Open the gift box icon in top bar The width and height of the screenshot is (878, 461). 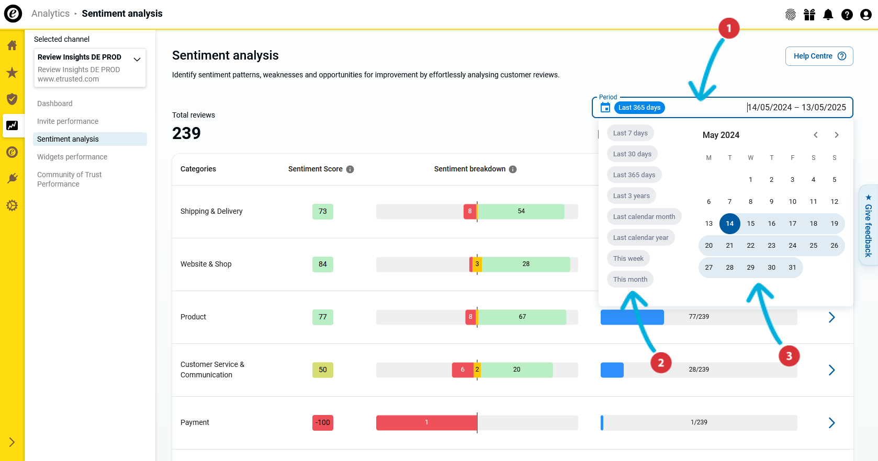[x=809, y=15]
